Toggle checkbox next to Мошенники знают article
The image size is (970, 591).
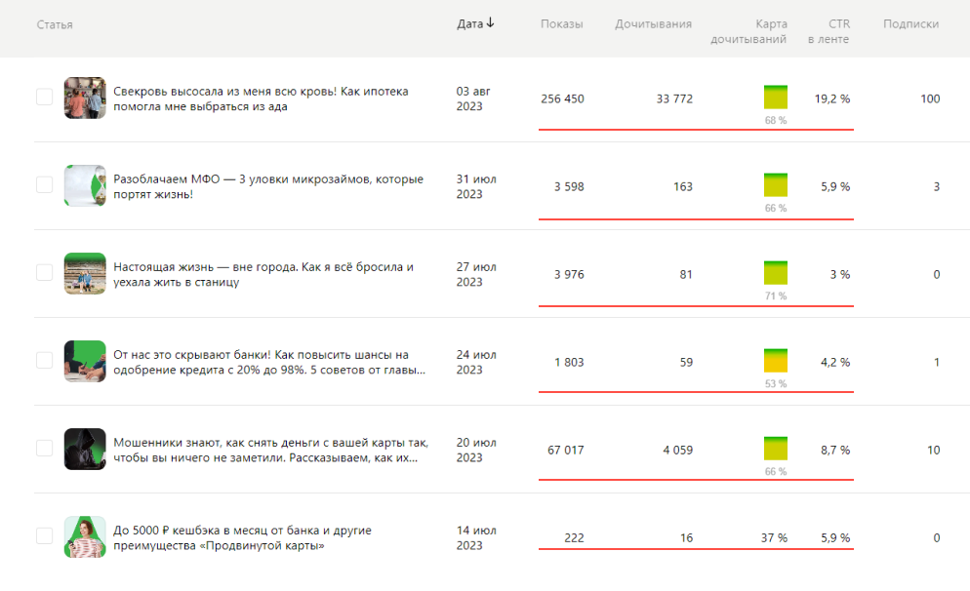(x=44, y=449)
